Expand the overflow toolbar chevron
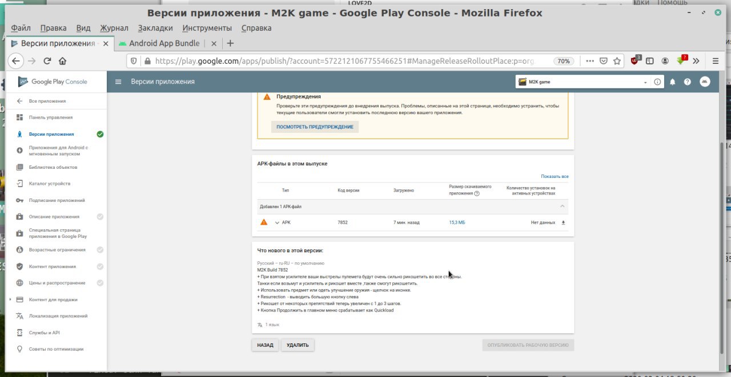Image resolution: width=731 pixels, height=377 pixels. pyautogui.click(x=696, y=61)
